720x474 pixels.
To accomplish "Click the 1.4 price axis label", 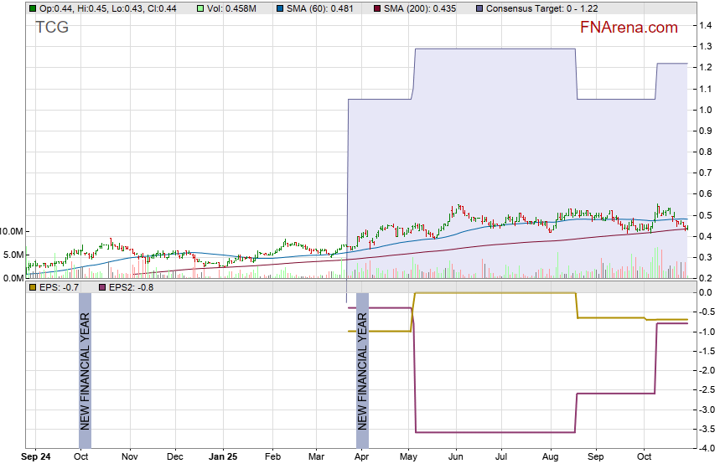I will 706,26.
